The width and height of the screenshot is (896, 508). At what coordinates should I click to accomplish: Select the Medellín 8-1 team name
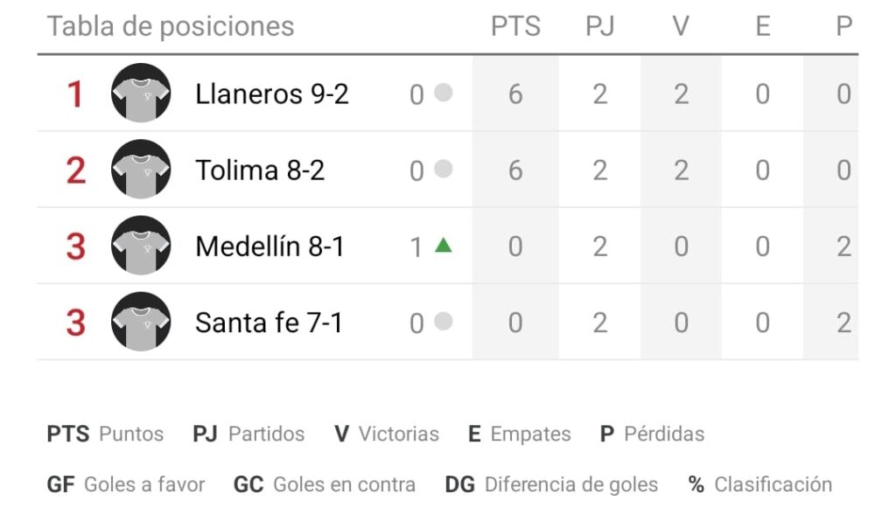[269, 247]
